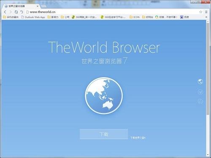
Task: Open the Baidu bookmark with paw icon
Action: [x=184, y=17]
